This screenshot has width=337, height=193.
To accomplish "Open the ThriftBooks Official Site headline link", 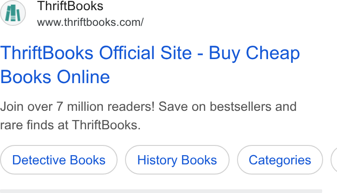I will [x=150, y=65].
